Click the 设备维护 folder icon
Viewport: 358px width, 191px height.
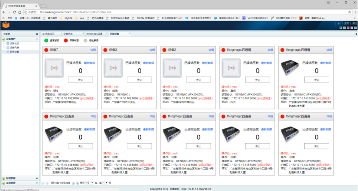[x=3, y=39]
